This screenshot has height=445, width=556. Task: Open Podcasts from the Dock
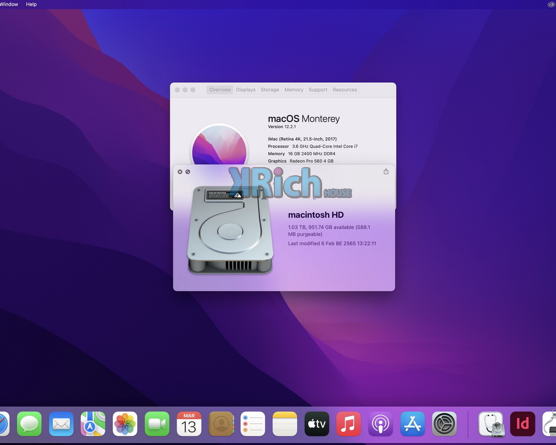click(381, 424)
